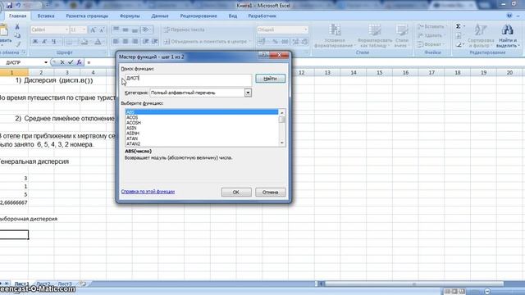Toggle Align Bottom
The width and height of the screenshot is (525, 295).
[x=135, y=29]
